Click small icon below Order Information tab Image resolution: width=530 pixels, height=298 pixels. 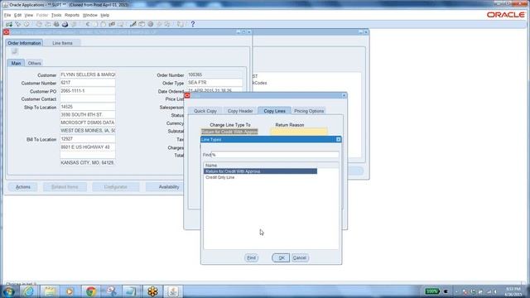point(15,51)
